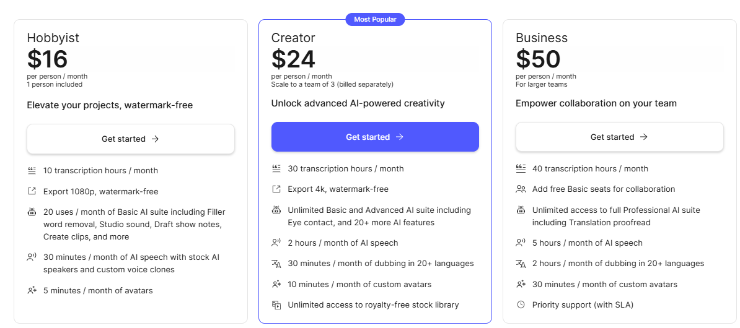Click the Hobbyist Export 1080p icon
This screenshot has width=740, height=328.
pyautogui.click(x=32, y=192)
